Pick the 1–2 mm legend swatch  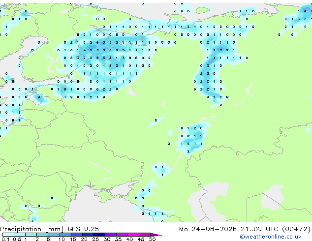(x=31, y=235)
